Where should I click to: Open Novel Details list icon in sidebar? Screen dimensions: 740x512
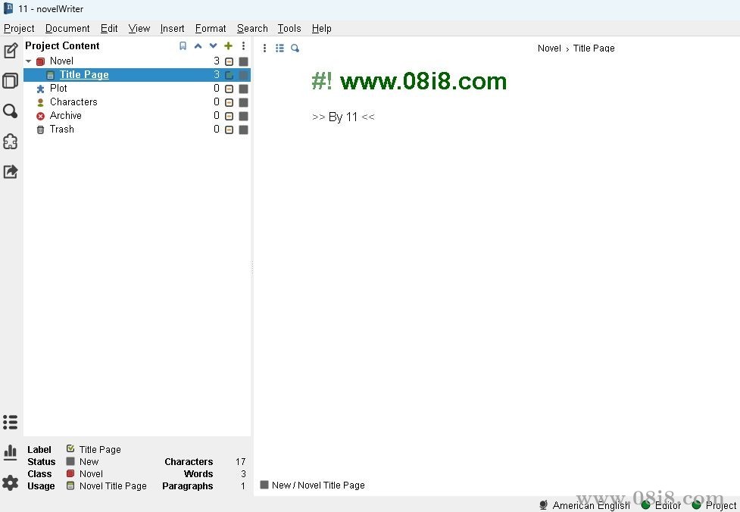11,423
